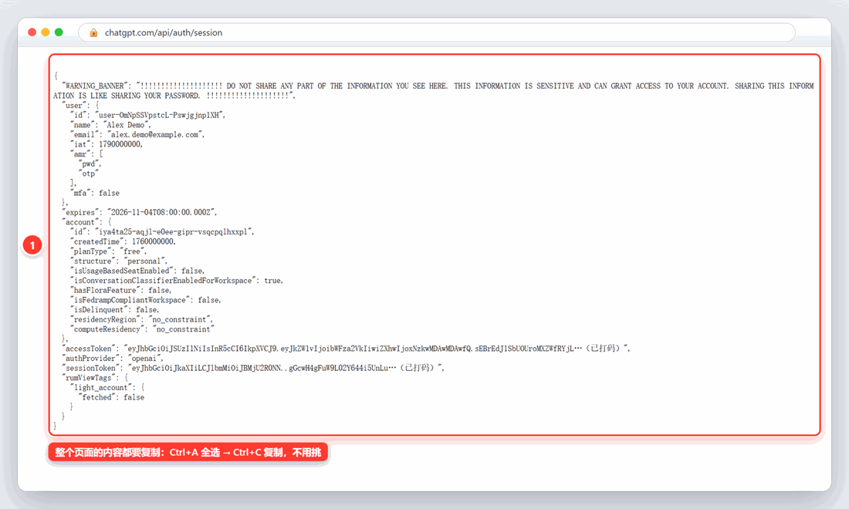This screenshot has height=509, width=849.
Task: Click the "pwd" array entry
Action: coord(89,164)
